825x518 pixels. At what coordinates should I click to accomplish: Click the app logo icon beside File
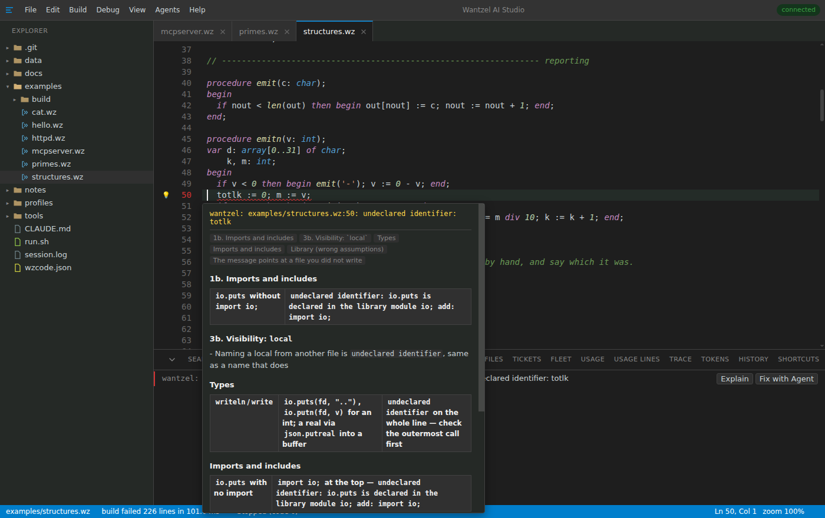(x=9, y=10)
